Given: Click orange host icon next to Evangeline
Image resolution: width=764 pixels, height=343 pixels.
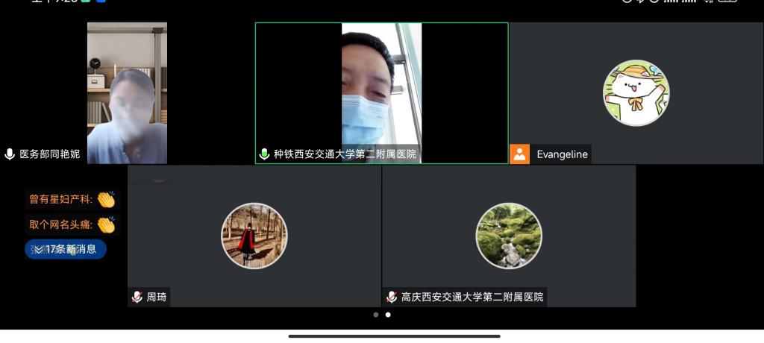Looking at the screenshot, I should [x=520, y=154].
